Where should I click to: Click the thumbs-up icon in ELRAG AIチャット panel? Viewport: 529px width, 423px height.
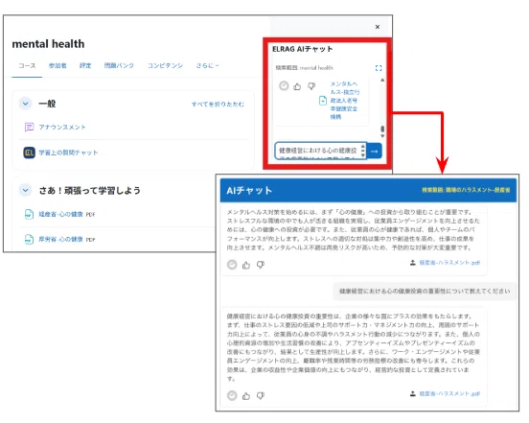click(x=297, y=86)
